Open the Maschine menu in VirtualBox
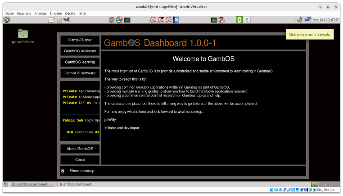Image resolution: width=343 pixels, height=196 pixels. pos(24,14)
